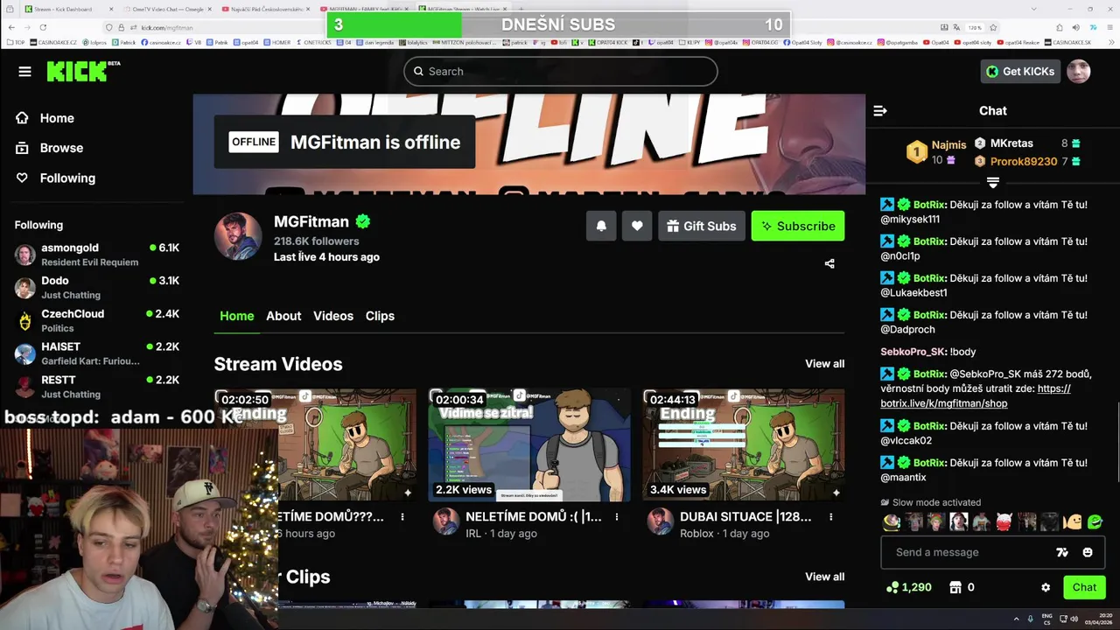This screenshot has height=630, width=1120.
Task: Click the notification bell for MGFitman
Action: click(601, 226)
